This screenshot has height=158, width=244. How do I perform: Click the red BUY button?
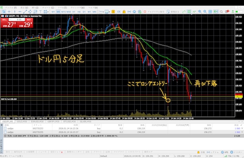(29, 20)
